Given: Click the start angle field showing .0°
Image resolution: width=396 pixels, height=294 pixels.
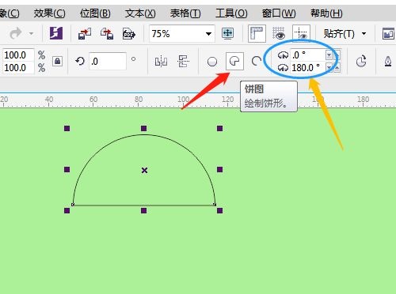Looking at the screenshot, I should (308, 55).
